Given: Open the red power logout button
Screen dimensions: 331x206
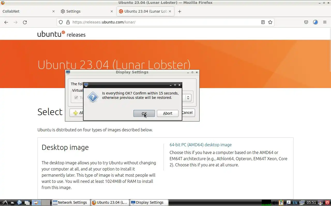Looking at the screenshot, I should 327,203.
